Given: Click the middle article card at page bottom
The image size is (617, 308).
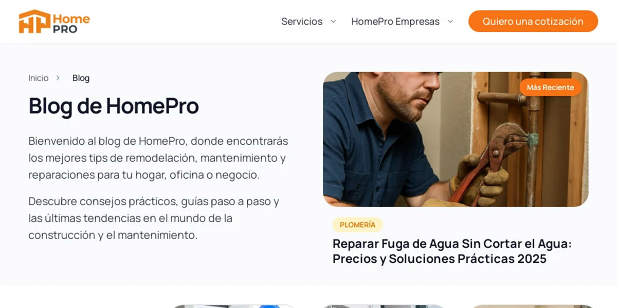Looking at the screenshot, I should [384, 306].
